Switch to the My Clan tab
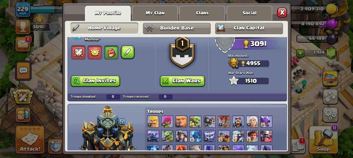This screenshot has height=158, width=353. pyautogui.click(x=155, y=13)
